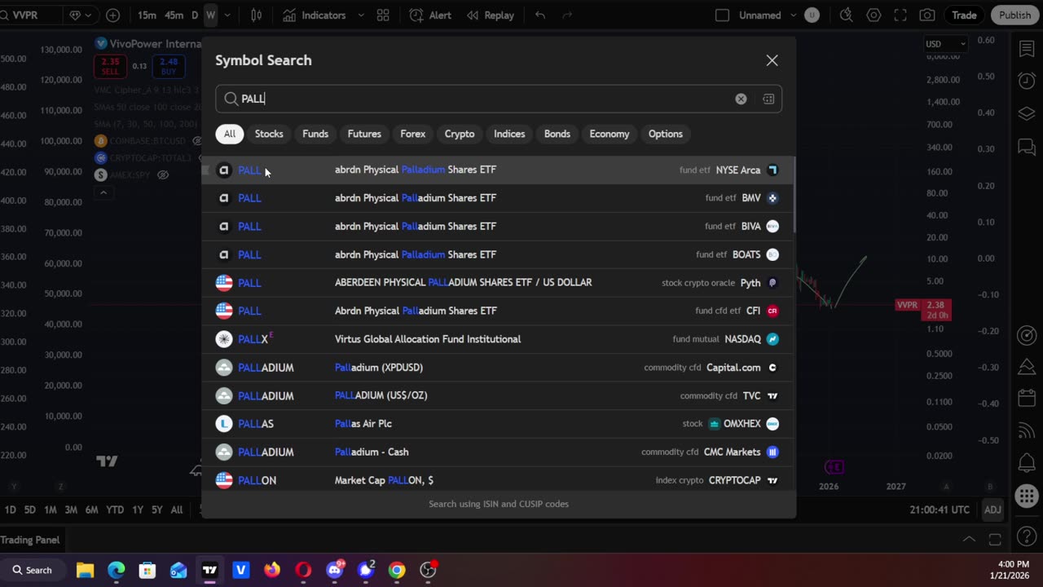Undo the last chart action
1043x587 pixels.
[540, 15]
